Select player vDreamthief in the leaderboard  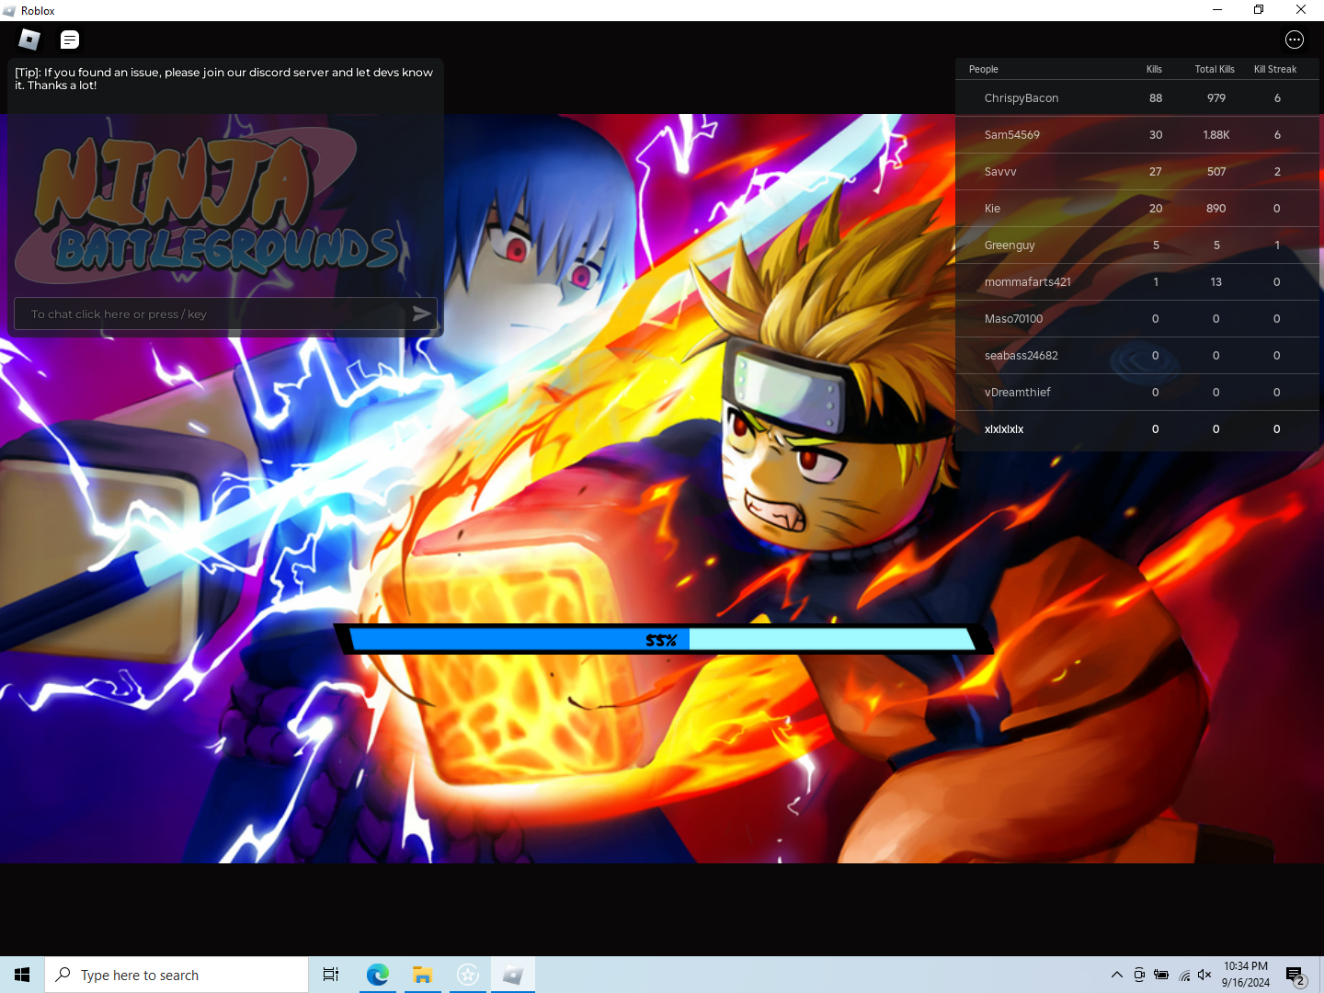1137,392
